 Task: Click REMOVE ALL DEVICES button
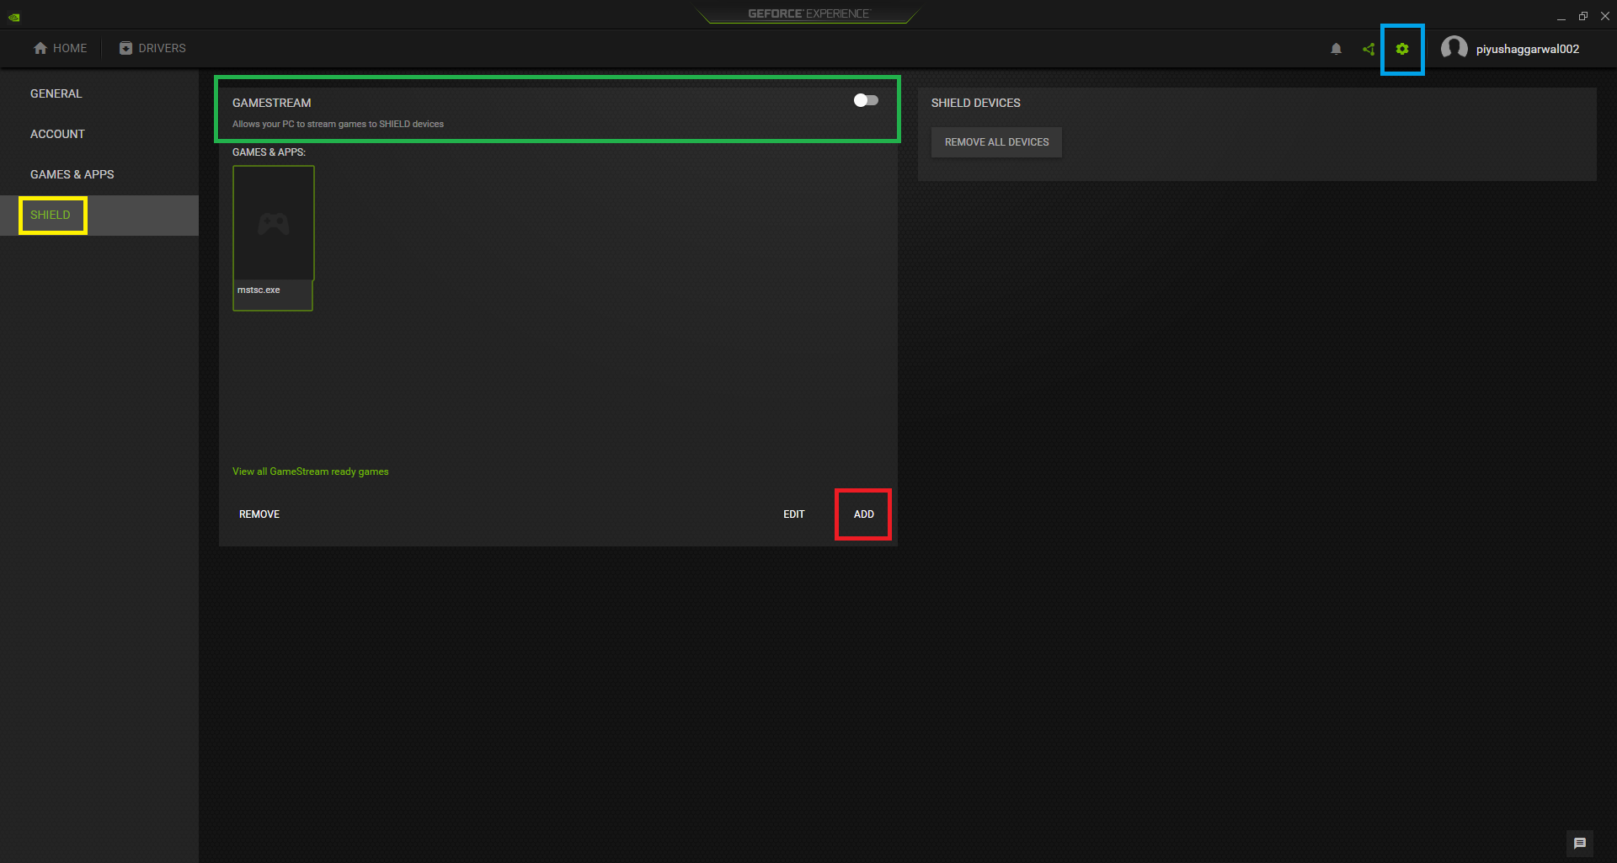point(996,142)
